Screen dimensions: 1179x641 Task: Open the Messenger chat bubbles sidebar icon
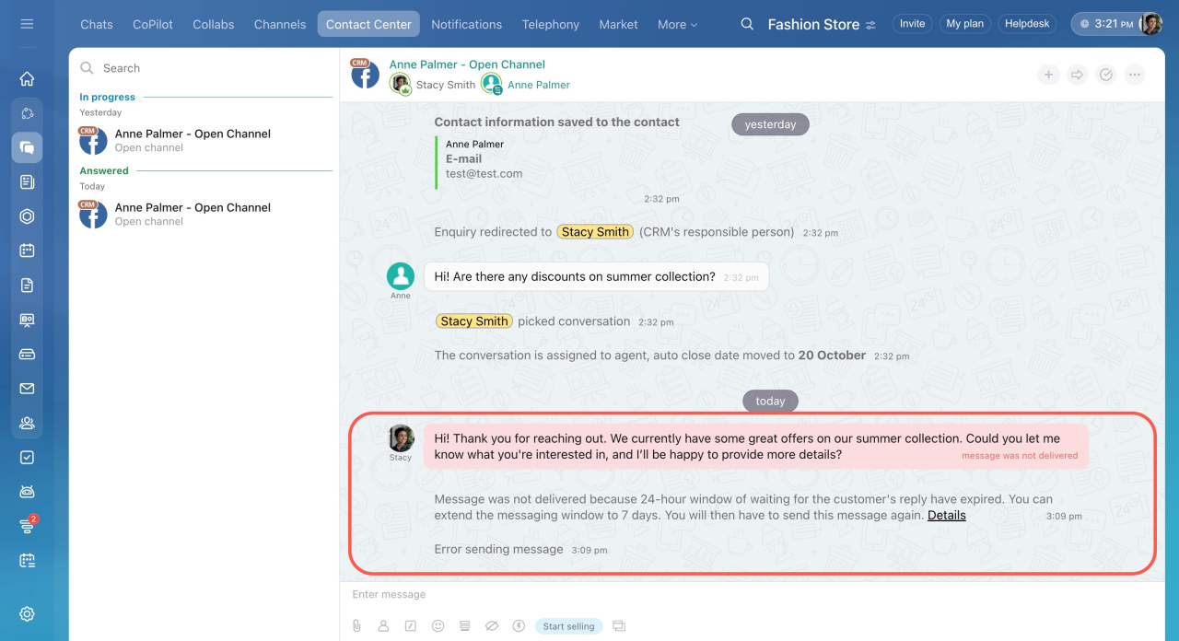click(x=27, y=147)
